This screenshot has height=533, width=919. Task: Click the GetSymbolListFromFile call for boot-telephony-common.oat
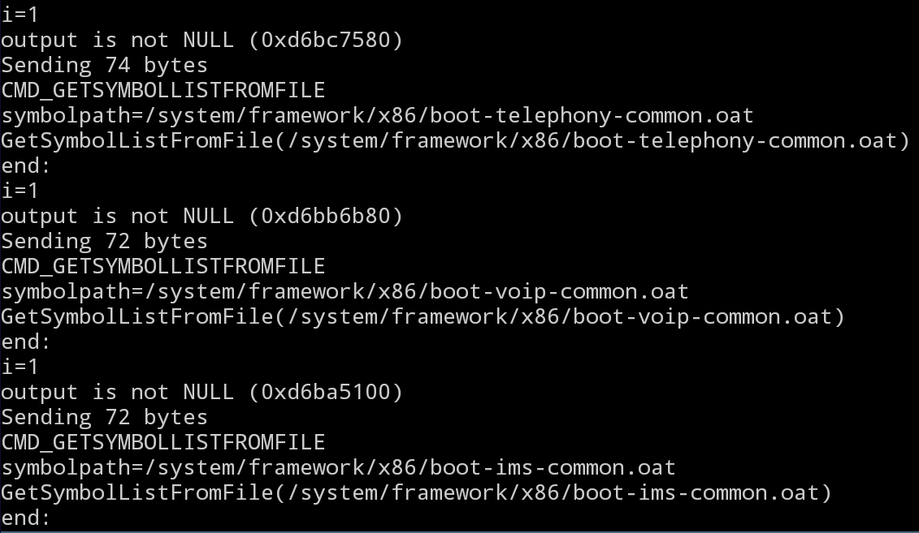[x=454, y=140]
